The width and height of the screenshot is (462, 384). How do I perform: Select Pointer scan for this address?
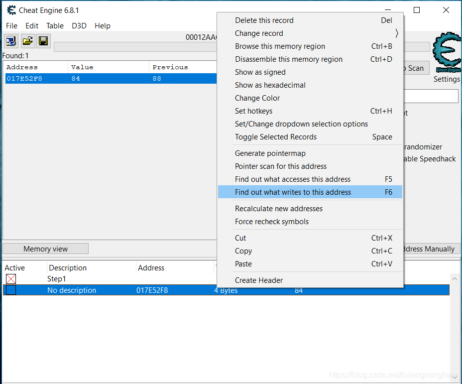[310, 166]
